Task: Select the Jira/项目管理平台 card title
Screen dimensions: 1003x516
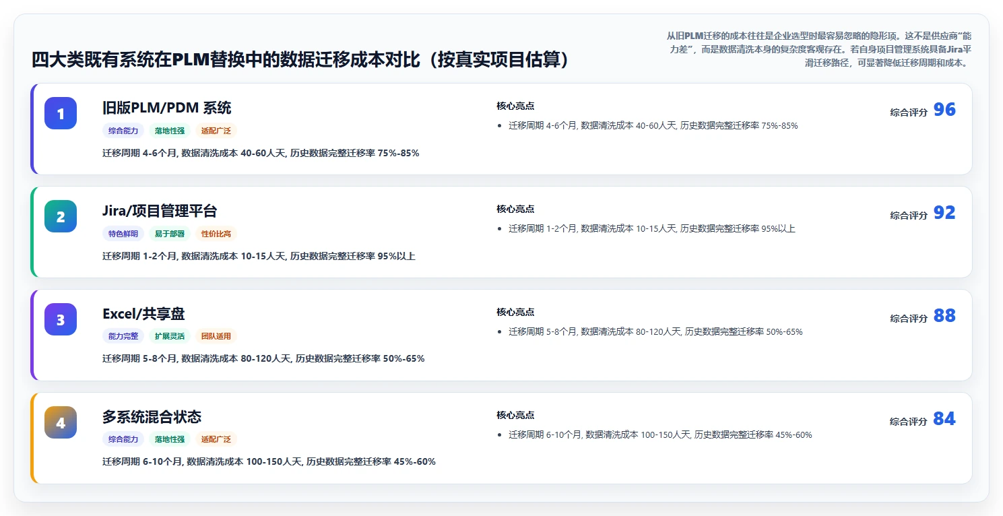Action: point(160,211)
